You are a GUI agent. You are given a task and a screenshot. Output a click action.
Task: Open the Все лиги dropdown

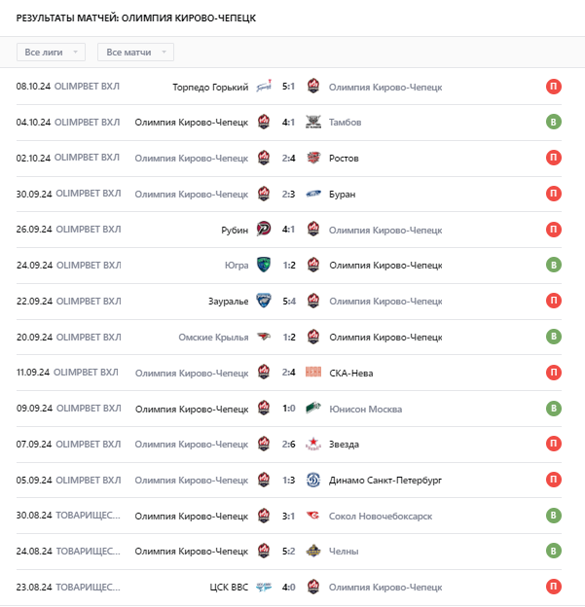tap(52, 52)
